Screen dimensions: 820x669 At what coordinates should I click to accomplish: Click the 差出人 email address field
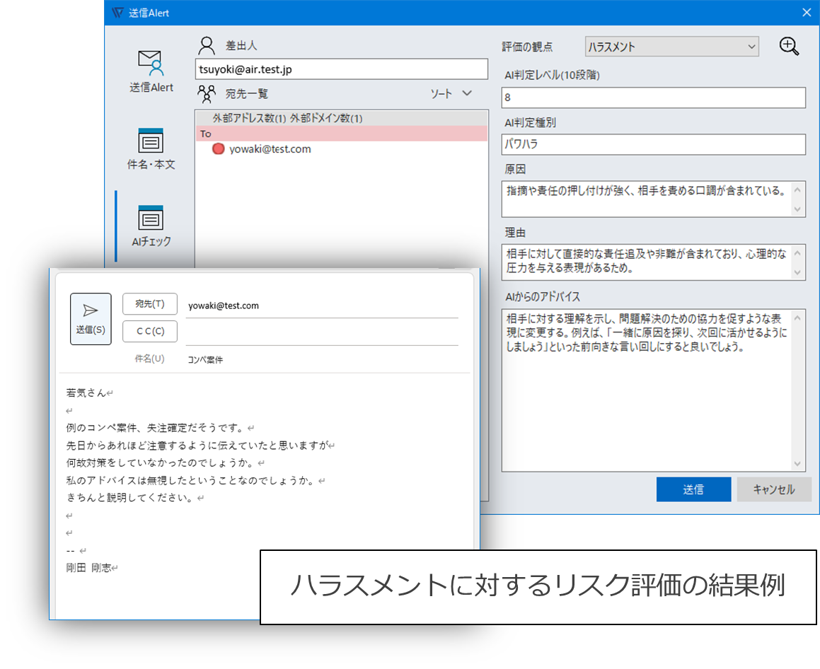[341, 69]
